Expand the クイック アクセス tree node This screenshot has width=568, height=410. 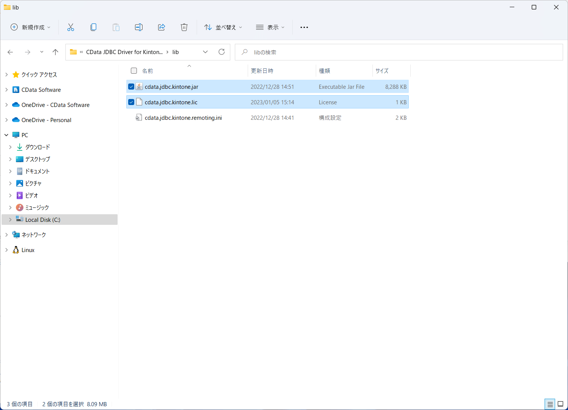point(6,74)
